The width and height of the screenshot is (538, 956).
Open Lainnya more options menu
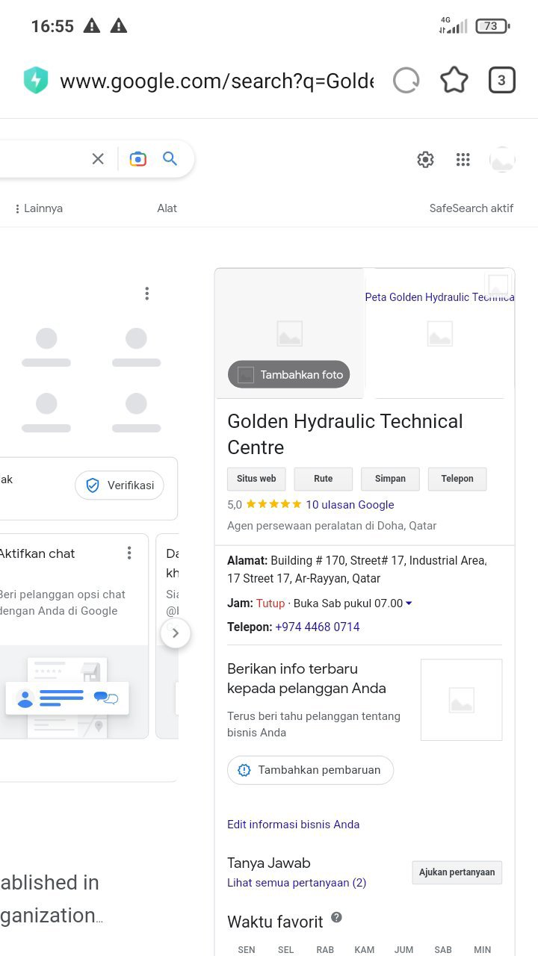point(39,208)
